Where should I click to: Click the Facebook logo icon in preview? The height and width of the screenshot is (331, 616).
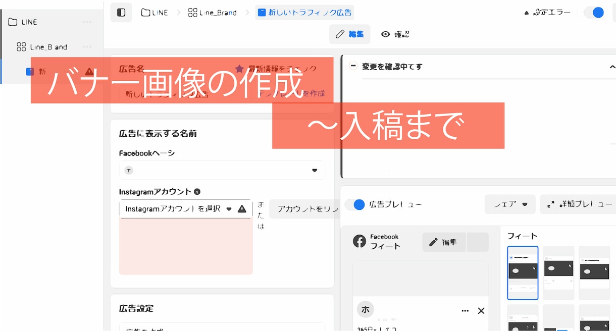pyautogui.click(x=360, y=241)
